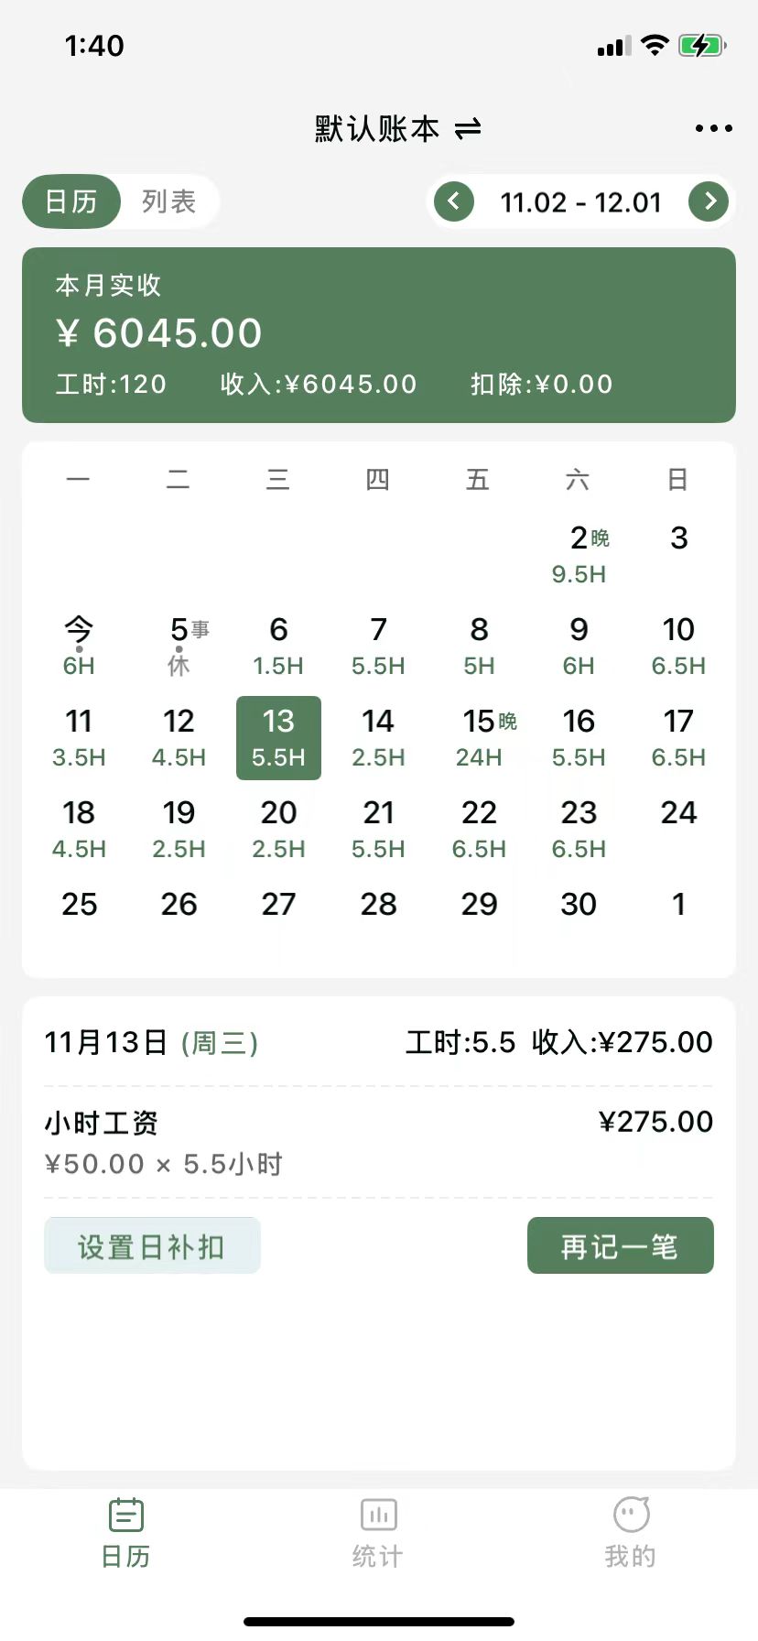Select today's cell marked 今
Viewport: 758px width, 1641px height.
point(79,647)
